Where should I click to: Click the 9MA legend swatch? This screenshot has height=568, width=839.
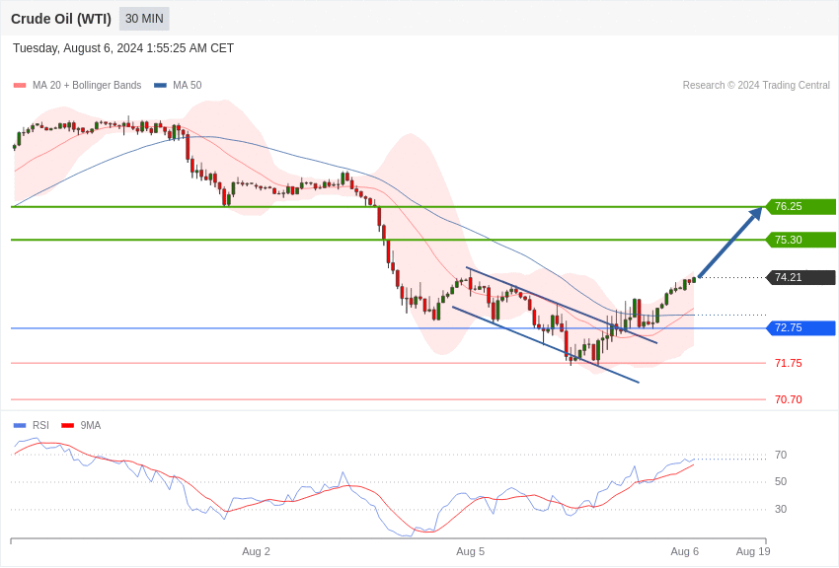[67, 425]
